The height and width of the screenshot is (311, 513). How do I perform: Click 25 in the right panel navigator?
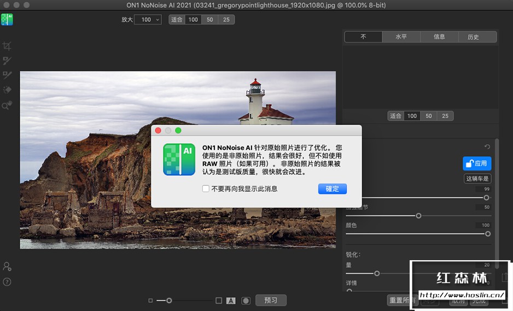[x=445, y=116]
